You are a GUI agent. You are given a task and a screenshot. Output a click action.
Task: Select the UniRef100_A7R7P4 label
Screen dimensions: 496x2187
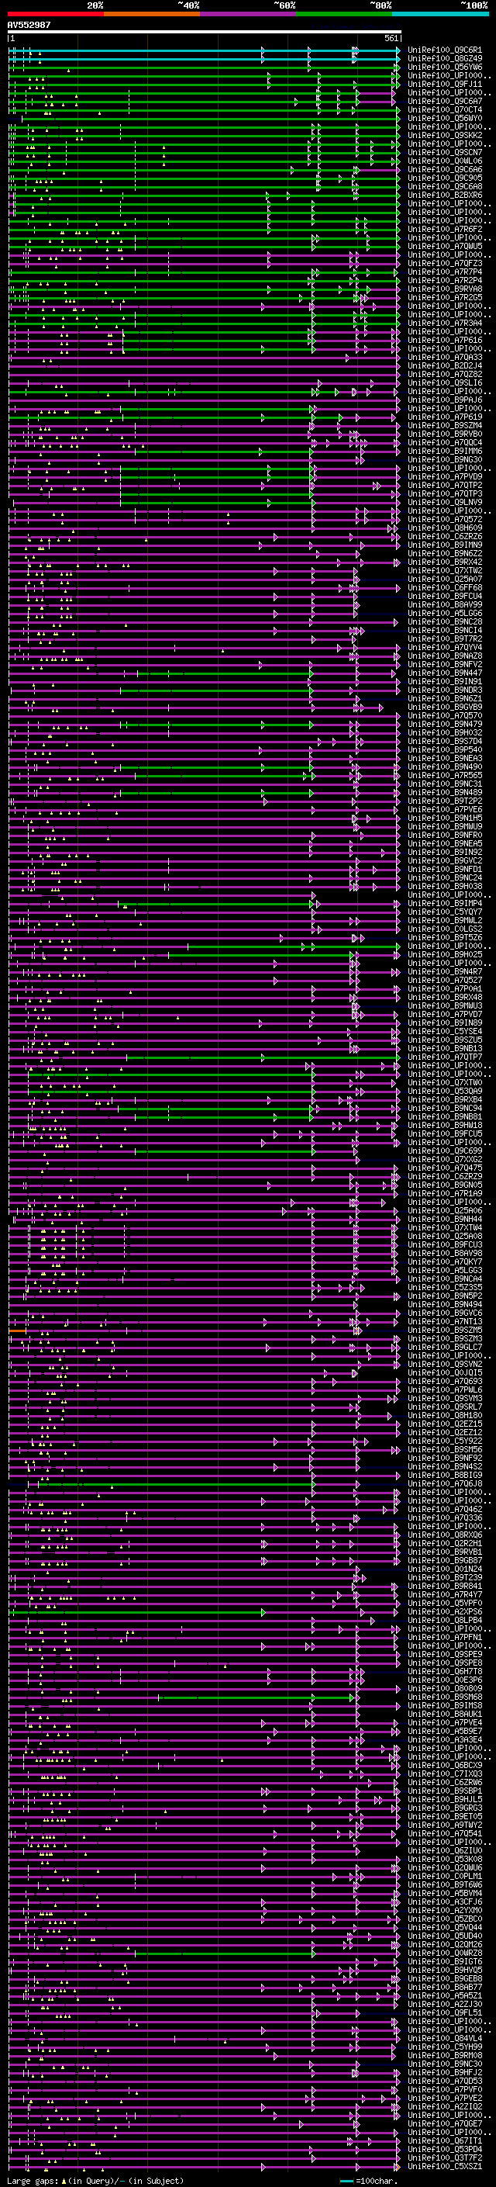pos(445,272)
